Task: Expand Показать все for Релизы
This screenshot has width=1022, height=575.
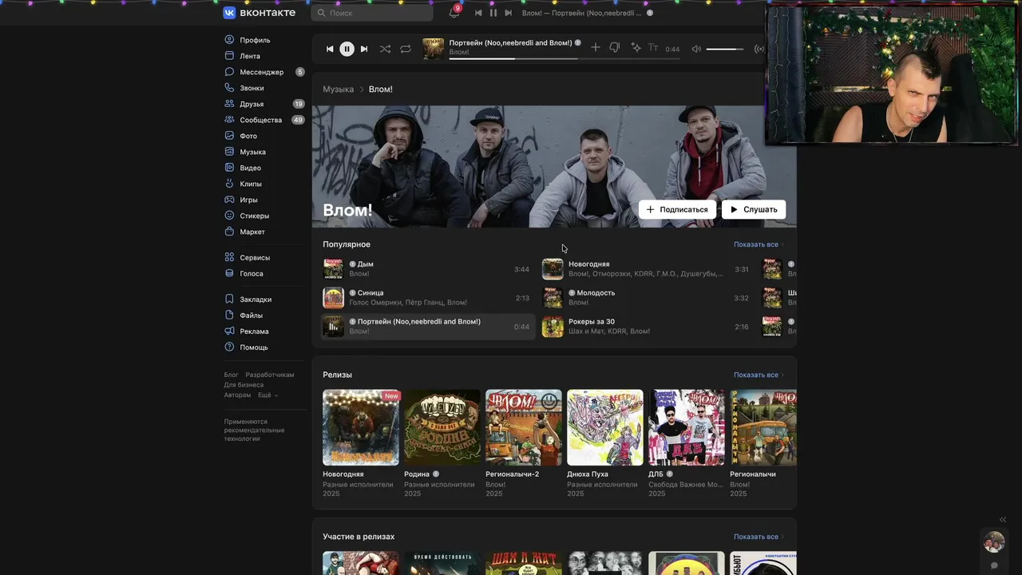Action: pyautogui.click(x=758, y=375)
